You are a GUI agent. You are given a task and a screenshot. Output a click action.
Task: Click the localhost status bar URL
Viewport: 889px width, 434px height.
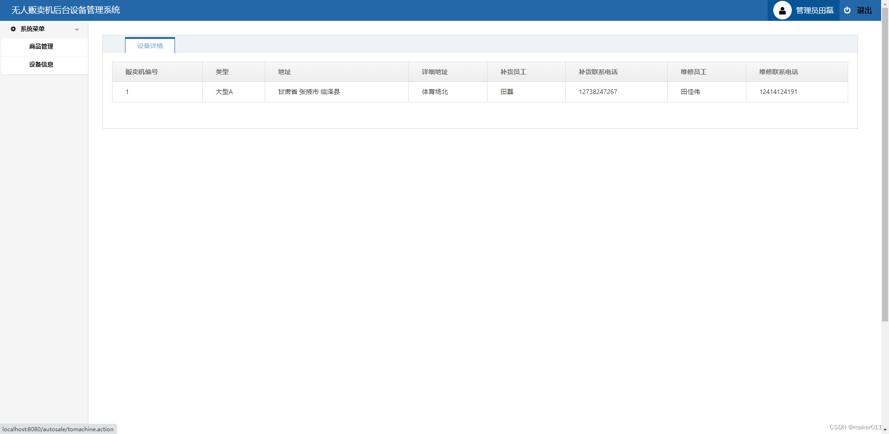tap(58, 429)
